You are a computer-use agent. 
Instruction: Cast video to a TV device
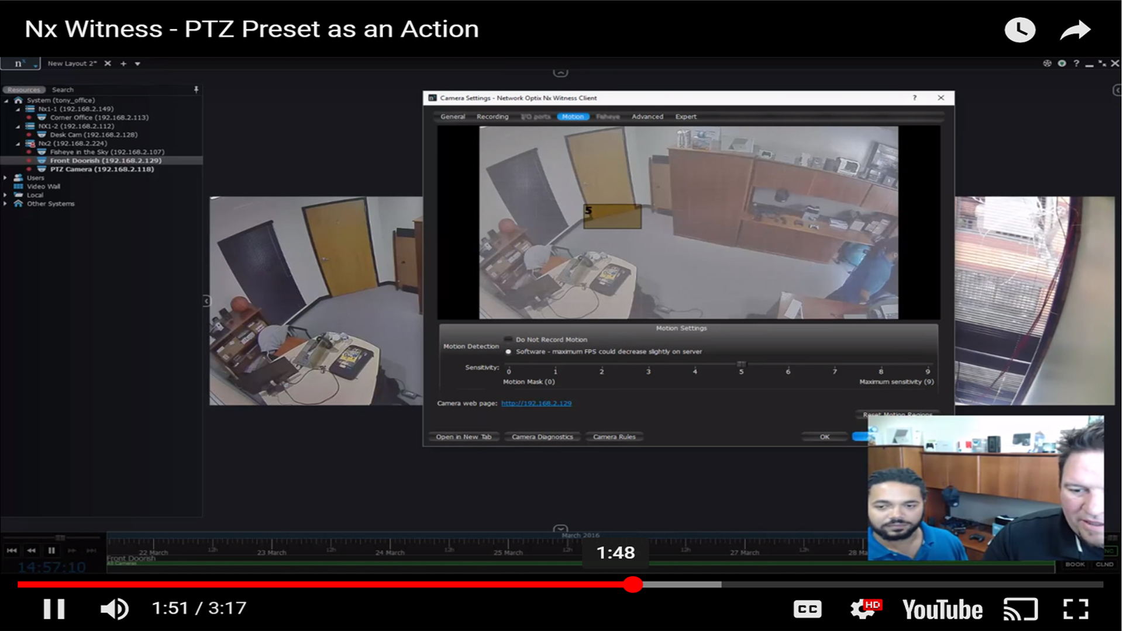click(1021, 609)
